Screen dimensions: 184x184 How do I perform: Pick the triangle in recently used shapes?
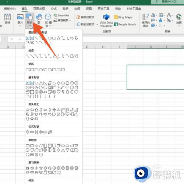(59, 38)
